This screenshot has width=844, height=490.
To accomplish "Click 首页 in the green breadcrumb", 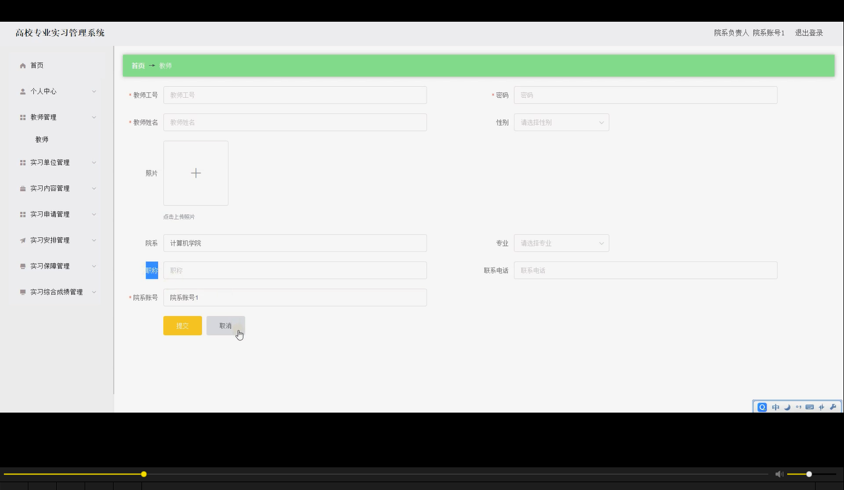I will (x=138, y=66).
